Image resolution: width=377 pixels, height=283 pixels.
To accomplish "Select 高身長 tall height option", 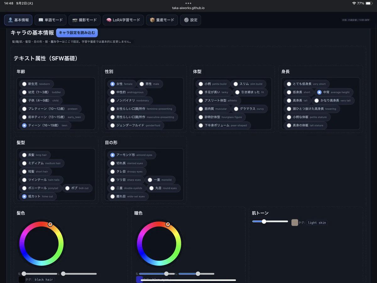I will coord(298,101).
